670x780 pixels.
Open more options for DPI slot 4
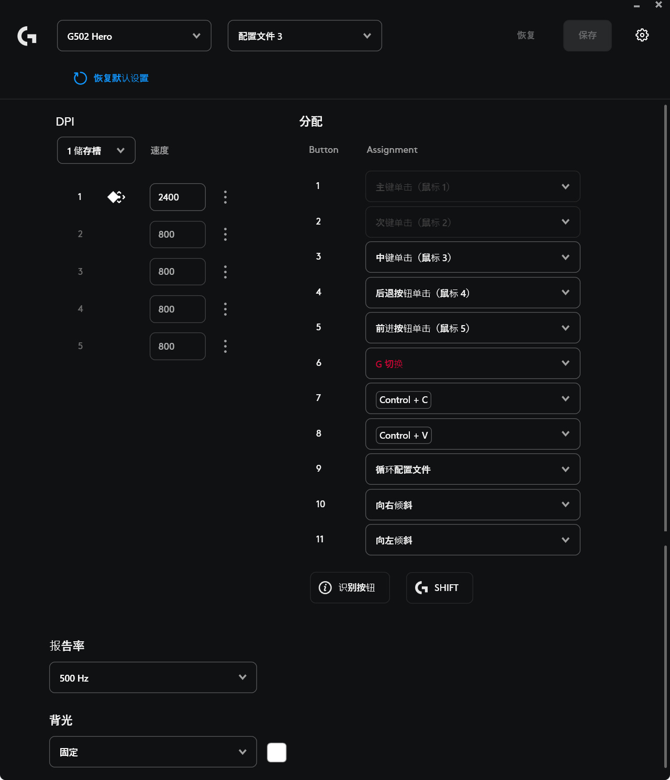click(x=226, y=309)
